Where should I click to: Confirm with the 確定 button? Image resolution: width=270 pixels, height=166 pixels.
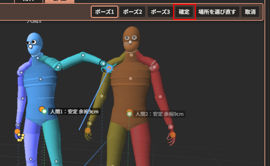(184, 12)
